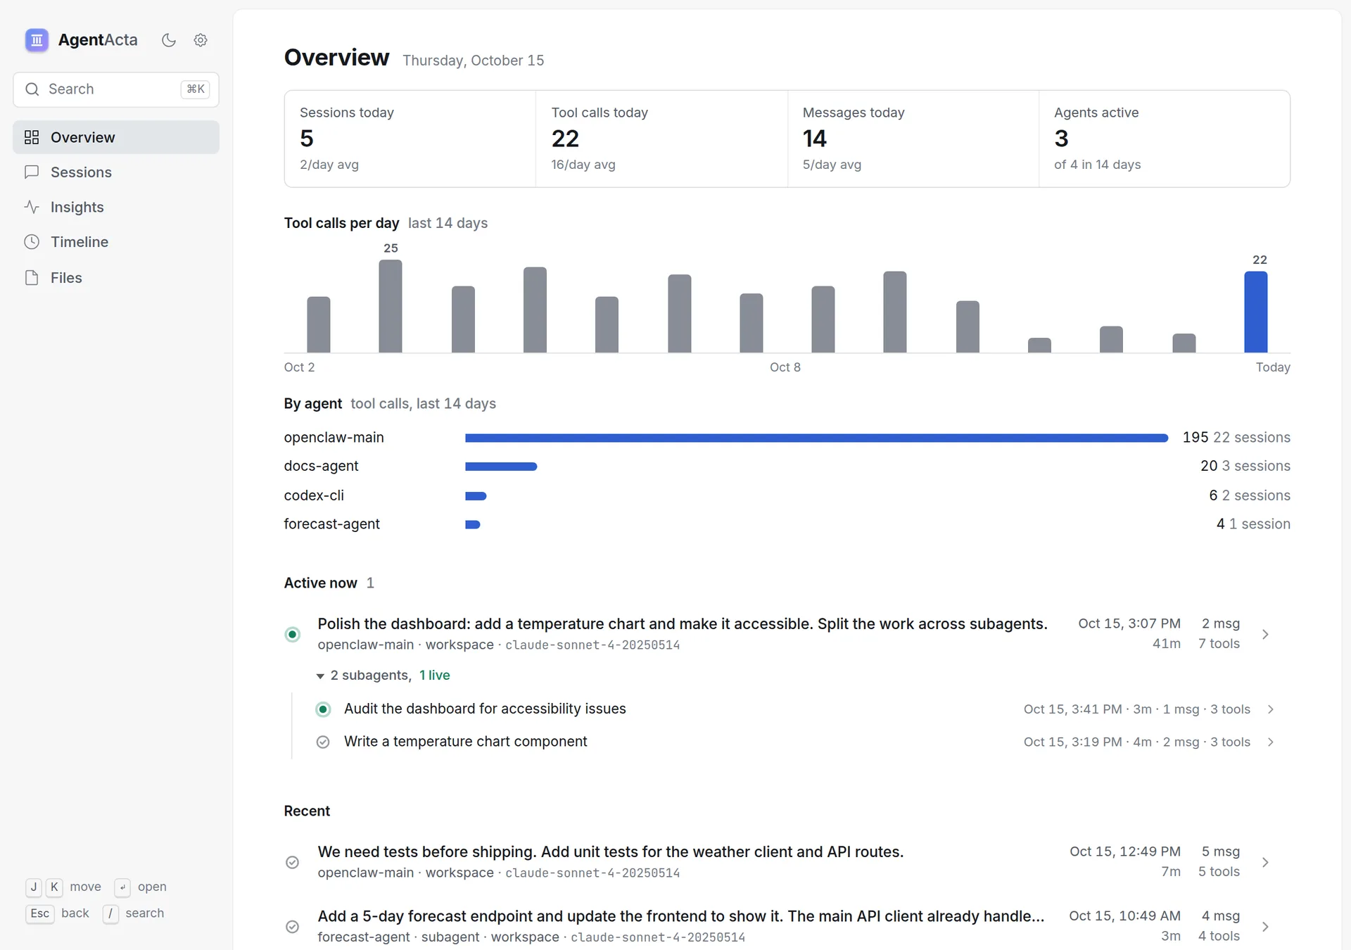Switch to the Timeline view
The image size is (1351, 950).
(x=116, y=242)
